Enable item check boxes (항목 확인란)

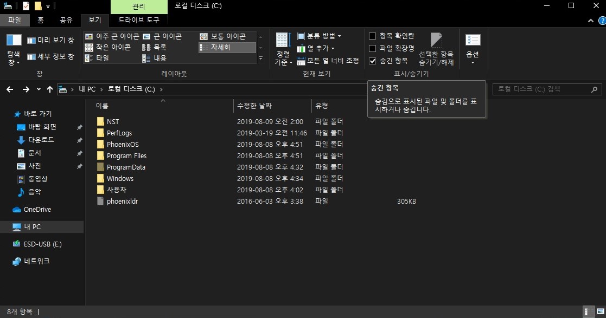click(x=373, y=36)
